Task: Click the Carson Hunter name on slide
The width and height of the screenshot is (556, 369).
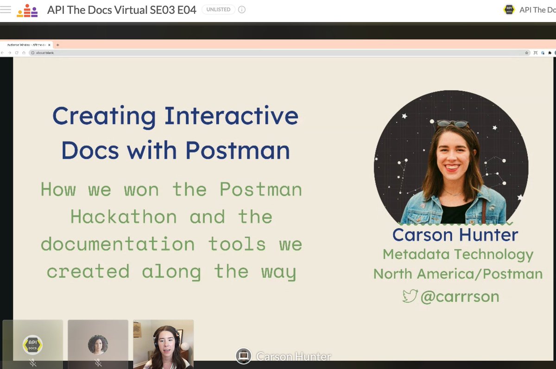Action: [x=455, y=234]
